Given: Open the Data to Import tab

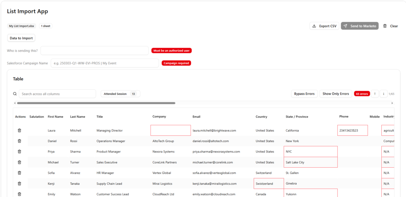Looking at the screenshot, I should point(21,38).
